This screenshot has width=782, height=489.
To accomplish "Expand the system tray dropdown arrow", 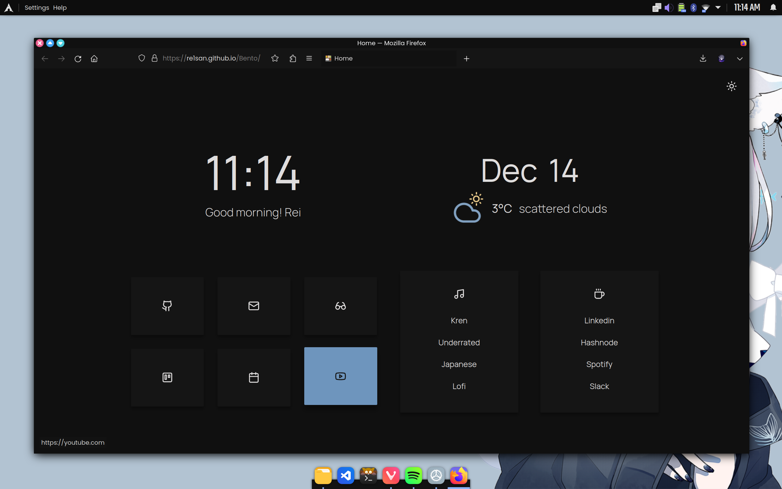I will (718, 7).
